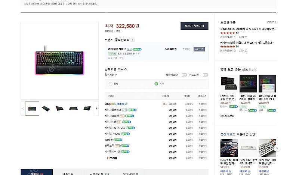299x175 pixels.
Task: Open the 최저가순 sort dropdown
Action: pyautogui.click(x=111, y=75)
